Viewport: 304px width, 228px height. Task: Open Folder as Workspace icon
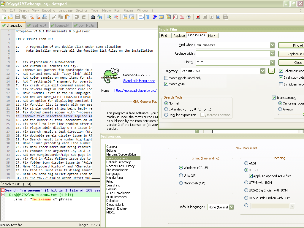[x=182, y=17]
